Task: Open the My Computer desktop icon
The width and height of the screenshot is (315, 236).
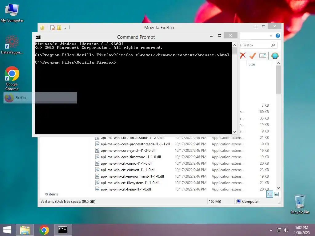Action: tap(12, 13)
